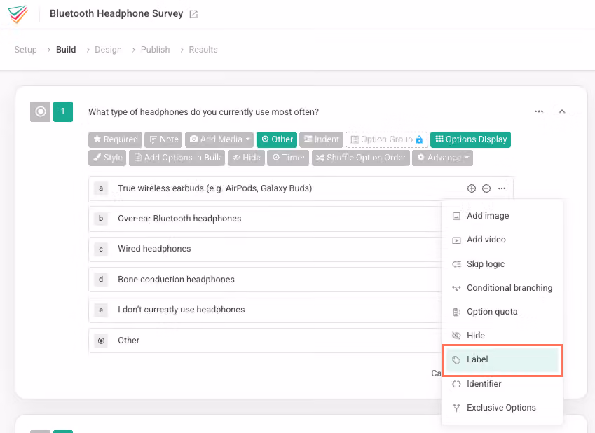Click Add Options in Bulk
Image resolution: width=595 pixels, height=433 pixels.
click(x=177, y=158)
